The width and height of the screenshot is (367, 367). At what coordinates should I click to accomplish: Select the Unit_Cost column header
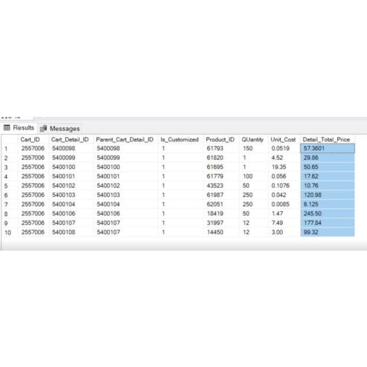coord(283,139)
